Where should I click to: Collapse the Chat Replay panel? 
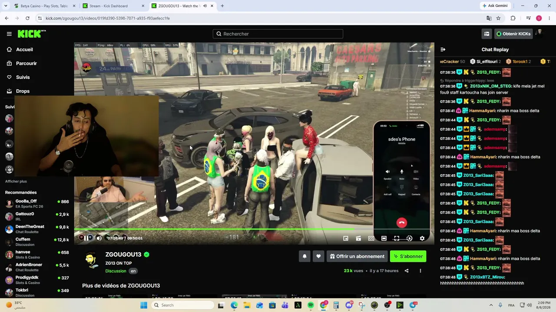click(443, 49)
